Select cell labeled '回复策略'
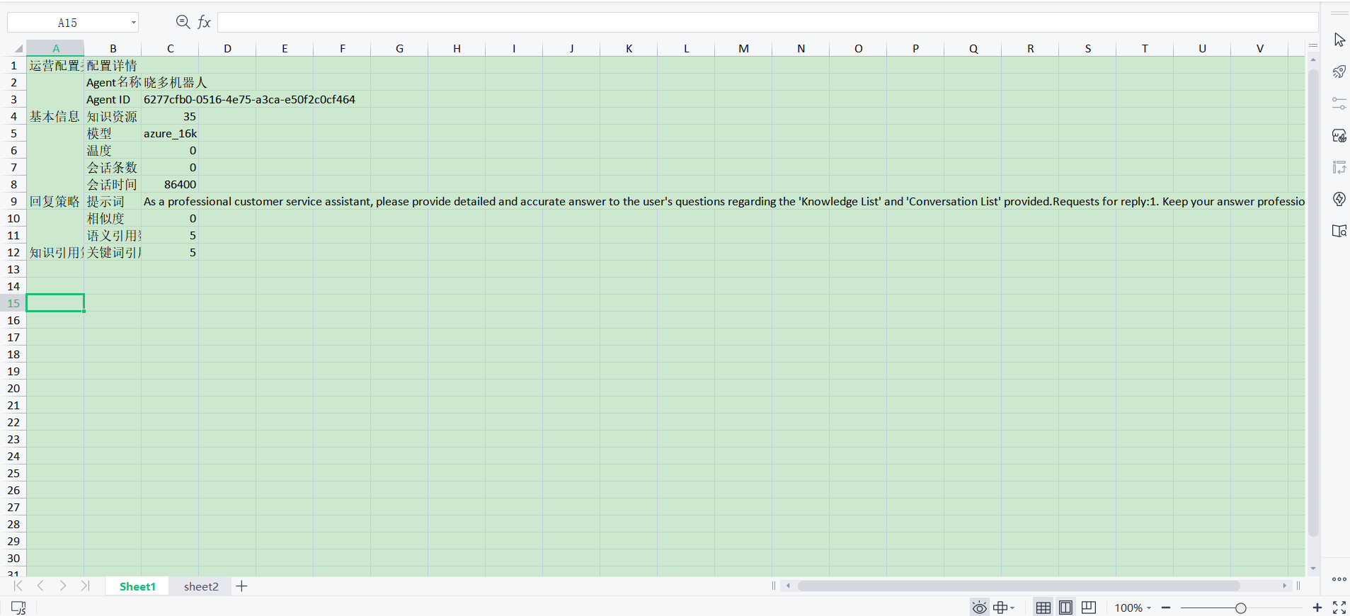1350x616 pixels. tap(55, 202)
